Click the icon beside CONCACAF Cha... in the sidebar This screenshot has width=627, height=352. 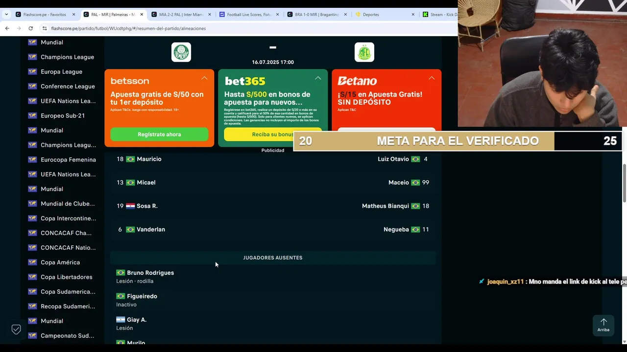pyautogui.click(x=32, y=233)
